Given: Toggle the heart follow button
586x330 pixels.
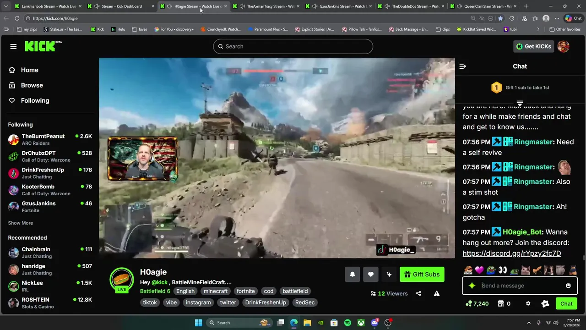Looking at the screenshot, I should point(371,275).
